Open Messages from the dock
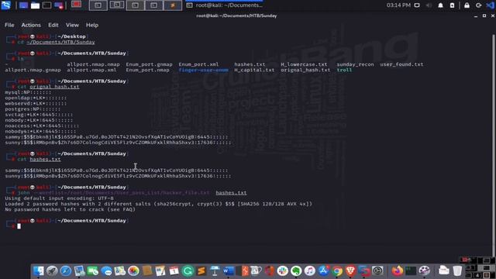The width and height of the screenshot is (496, 279). [x=106, y=270]
